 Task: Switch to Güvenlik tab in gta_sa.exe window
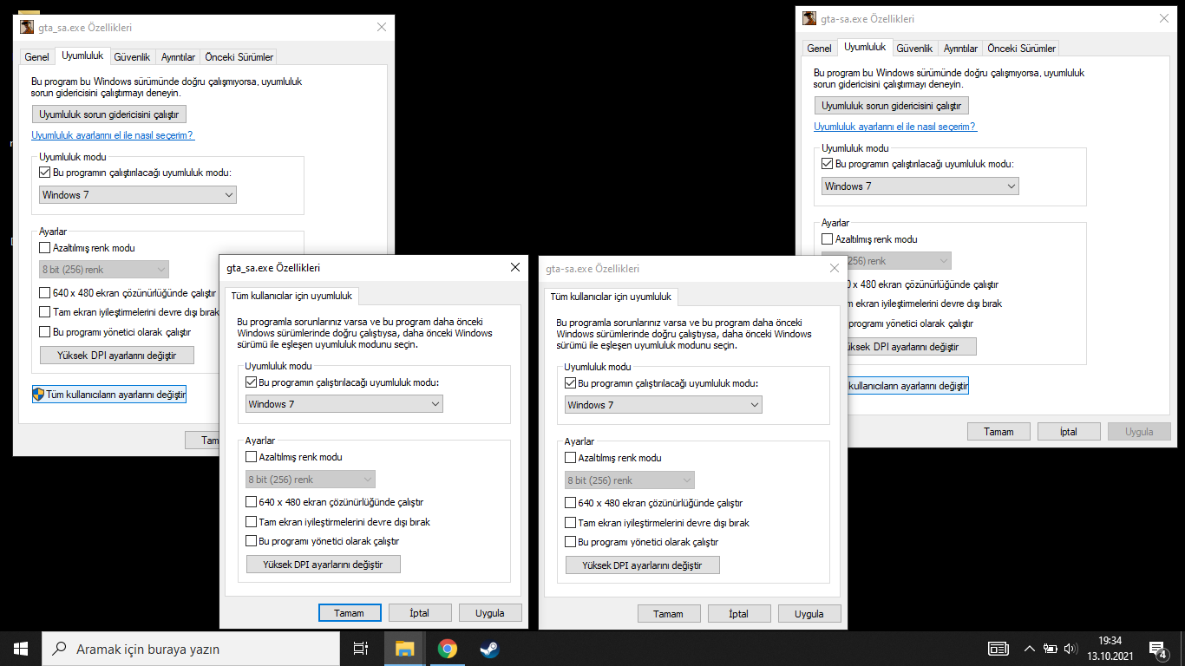click(x=132, y=57)
